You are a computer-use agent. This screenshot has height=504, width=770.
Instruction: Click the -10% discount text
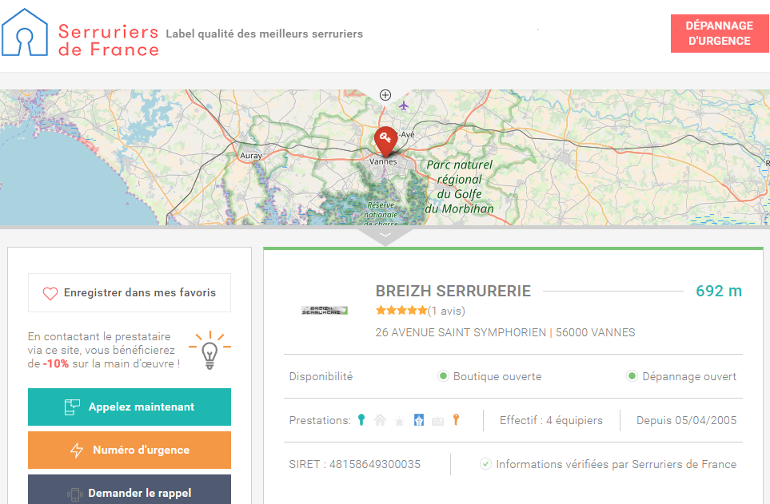point(55,363)
